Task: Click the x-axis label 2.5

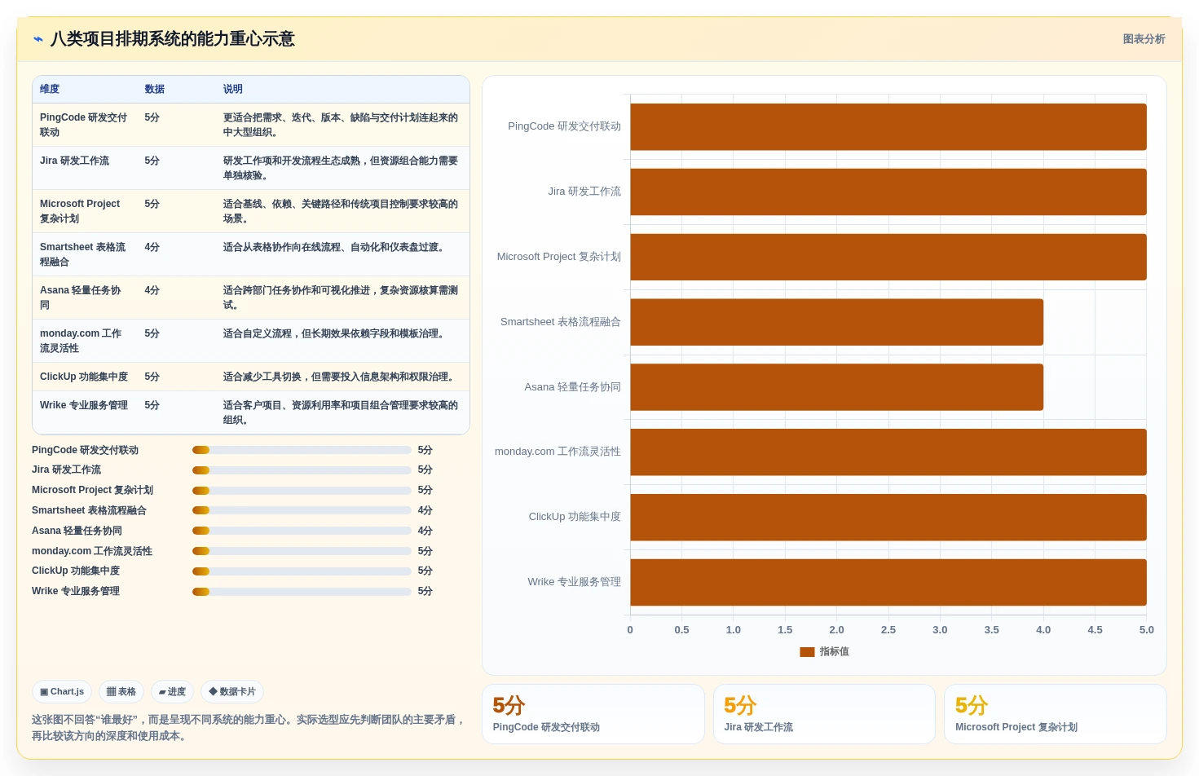Action: pyautogui.click(x=888, y=630)
